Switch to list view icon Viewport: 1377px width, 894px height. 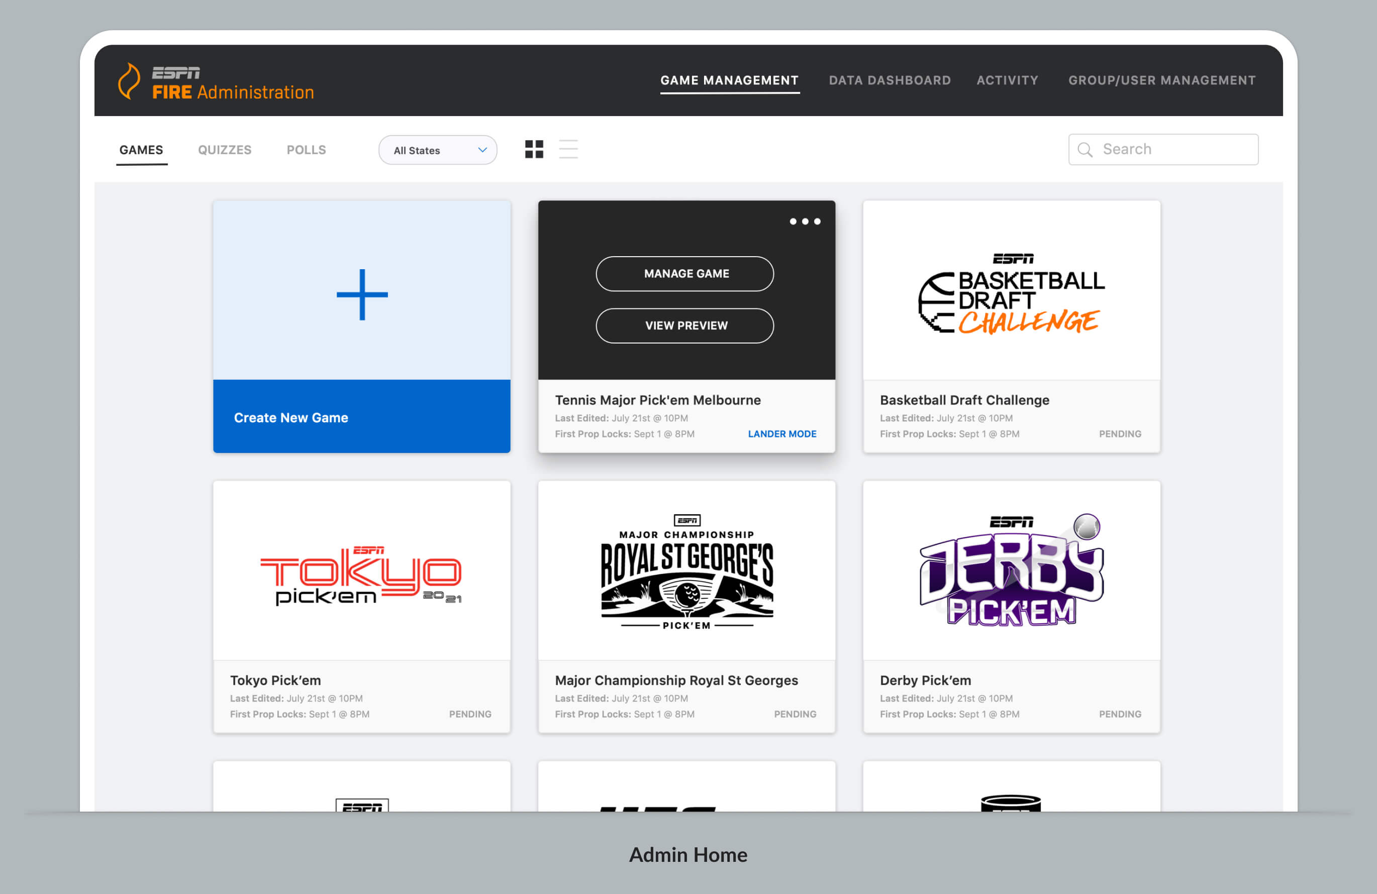[568, 149]
